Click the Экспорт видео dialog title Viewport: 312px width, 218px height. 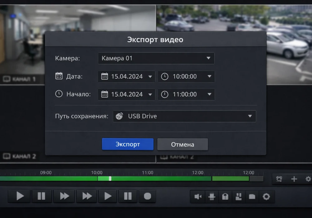pos(155,39)
